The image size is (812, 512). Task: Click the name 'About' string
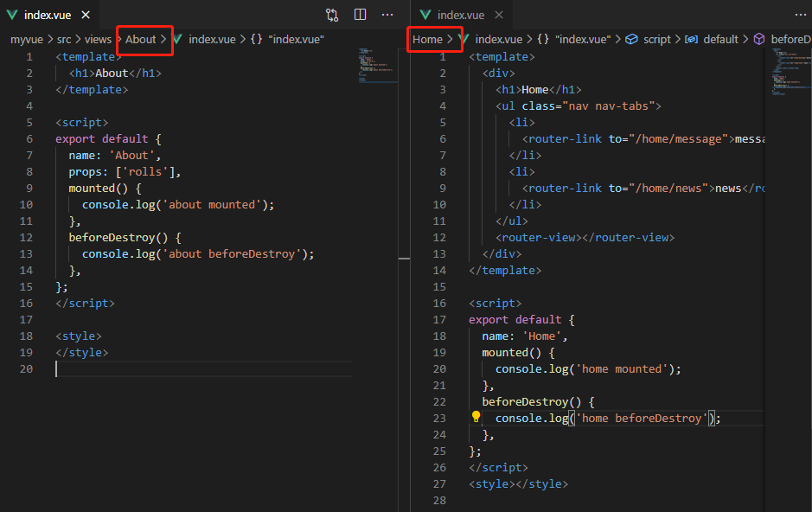click(x=131, y=156)
